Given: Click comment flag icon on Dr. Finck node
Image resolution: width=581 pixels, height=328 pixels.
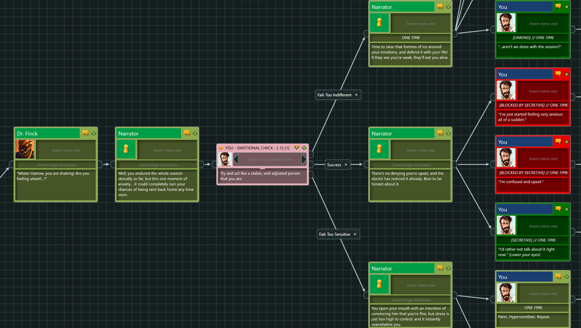Looking at the screenshot, I should click(85, 133).
